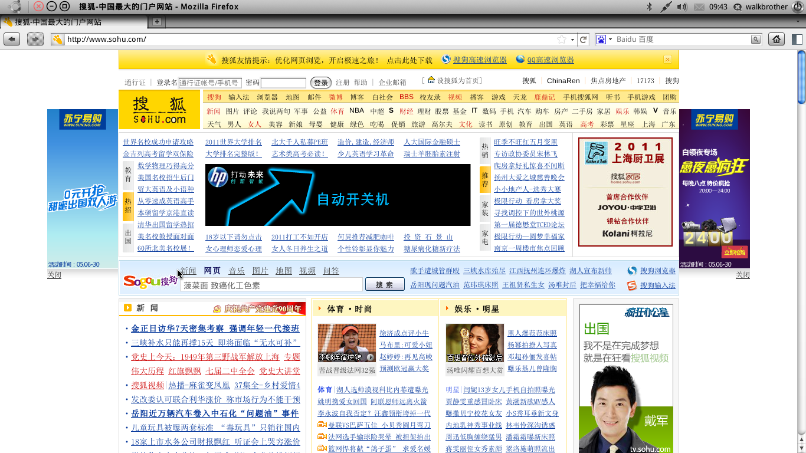Click the page vertical scrollbar thumb
The height and width of the screenshot is (453, 806).
pos(801,77)
